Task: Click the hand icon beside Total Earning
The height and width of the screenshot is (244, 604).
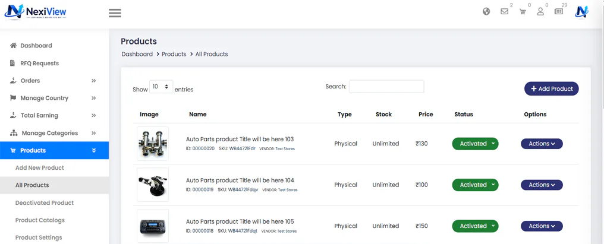Action: tap(13, 115)
